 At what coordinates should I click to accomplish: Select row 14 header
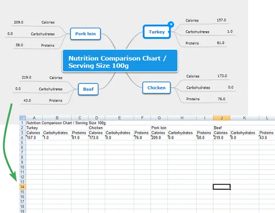(22, 187)
